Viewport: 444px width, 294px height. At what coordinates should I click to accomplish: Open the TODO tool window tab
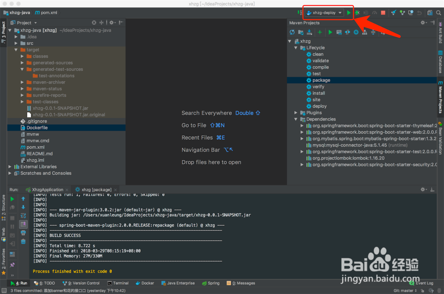pos(44,283)
